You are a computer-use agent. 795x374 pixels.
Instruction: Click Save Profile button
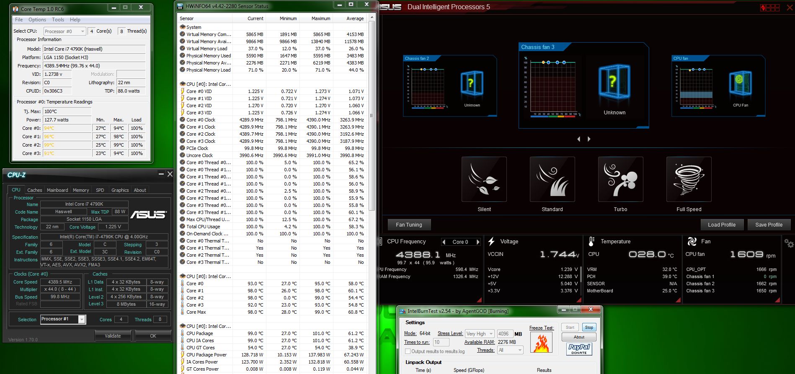click(769, 225)
